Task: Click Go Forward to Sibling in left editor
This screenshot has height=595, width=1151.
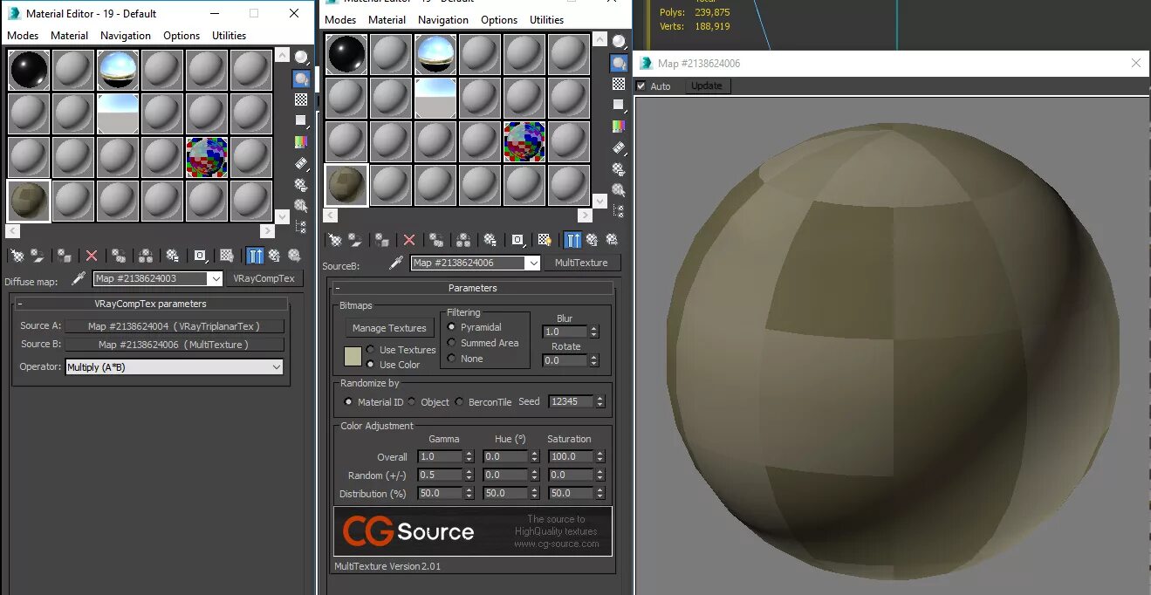Action: (295, 256)
